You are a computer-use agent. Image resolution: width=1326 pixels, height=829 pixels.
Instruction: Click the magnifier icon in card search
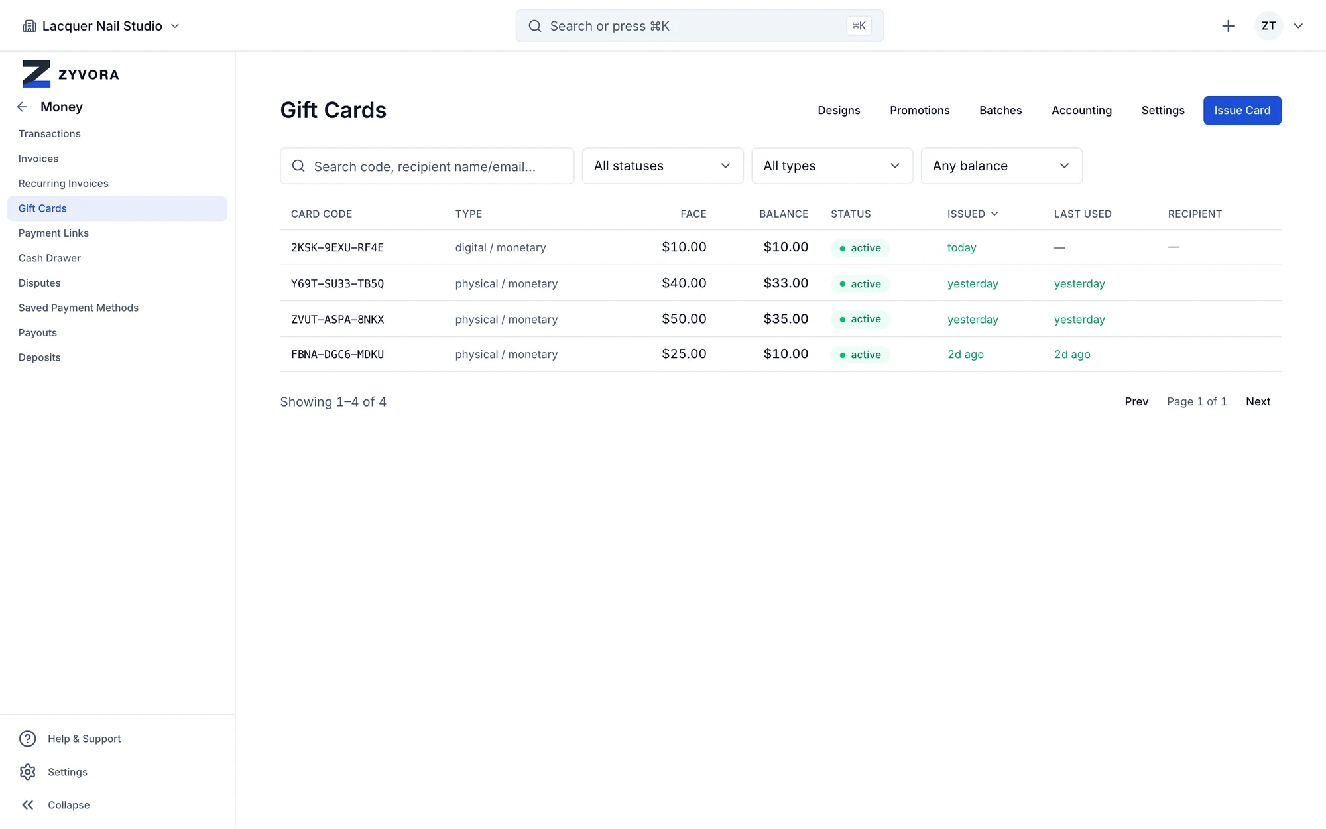click(x=298, y=166)
